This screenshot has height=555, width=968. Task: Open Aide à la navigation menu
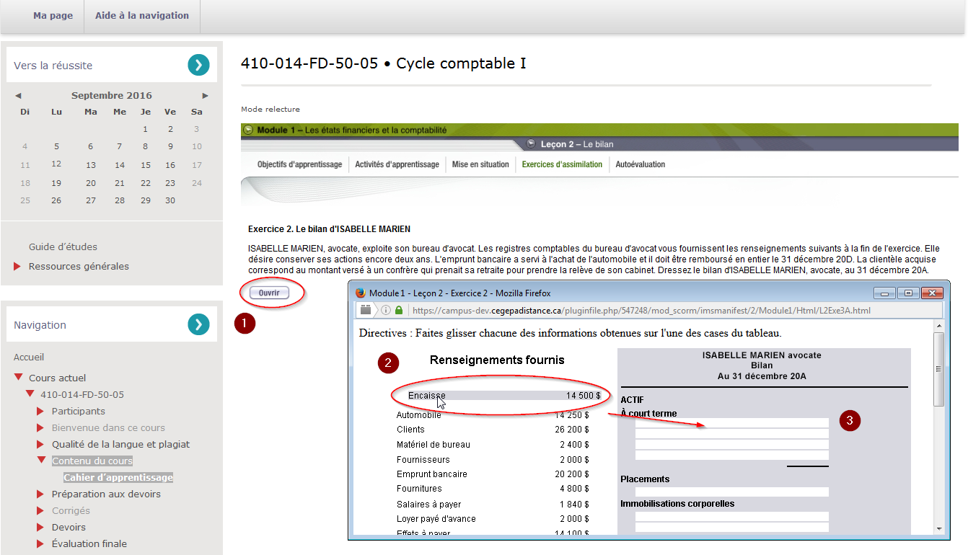[142, 16]
